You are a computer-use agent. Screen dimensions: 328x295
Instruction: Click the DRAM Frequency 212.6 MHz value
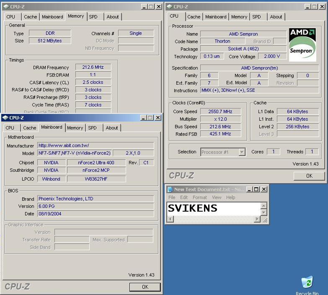point(93,67)
